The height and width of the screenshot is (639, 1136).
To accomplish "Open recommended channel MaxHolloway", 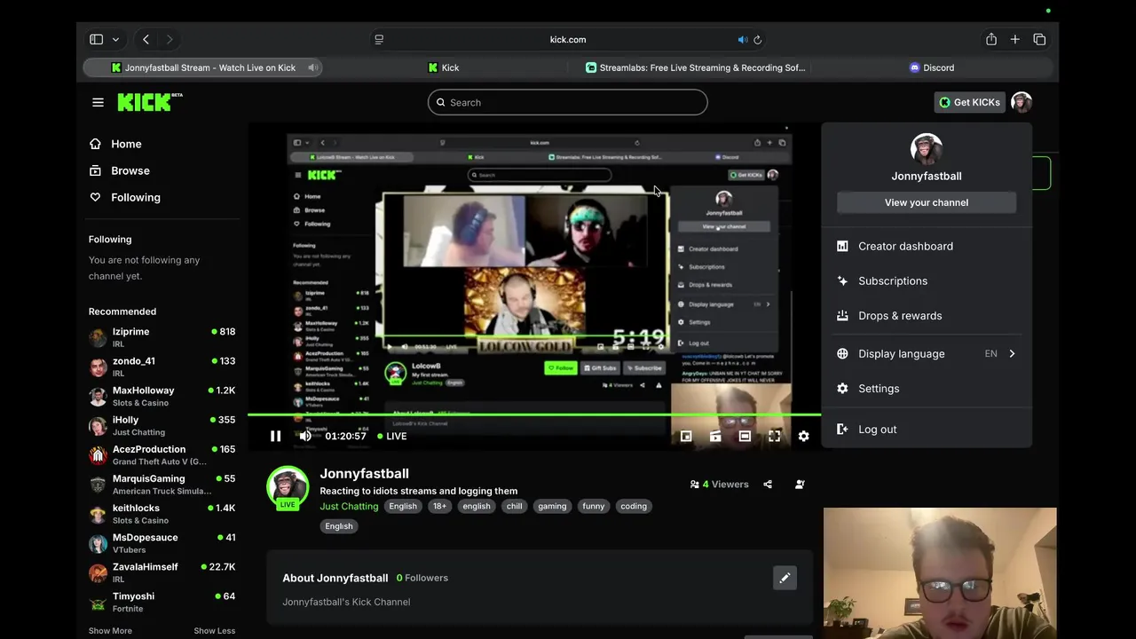I will tap(162, 396).
